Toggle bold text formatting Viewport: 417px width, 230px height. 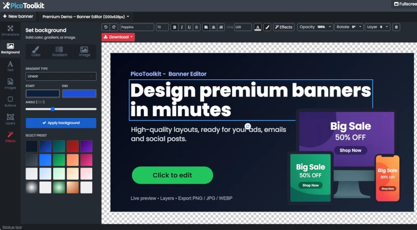[x=174, y=27]
